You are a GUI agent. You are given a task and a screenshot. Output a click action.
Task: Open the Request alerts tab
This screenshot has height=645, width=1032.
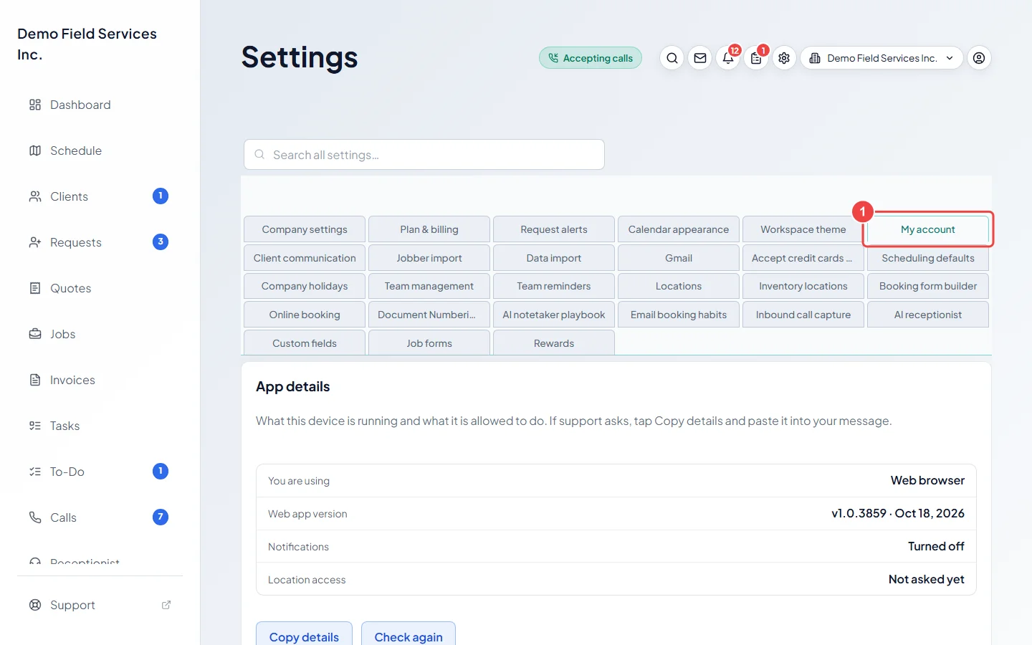(554, 229)
